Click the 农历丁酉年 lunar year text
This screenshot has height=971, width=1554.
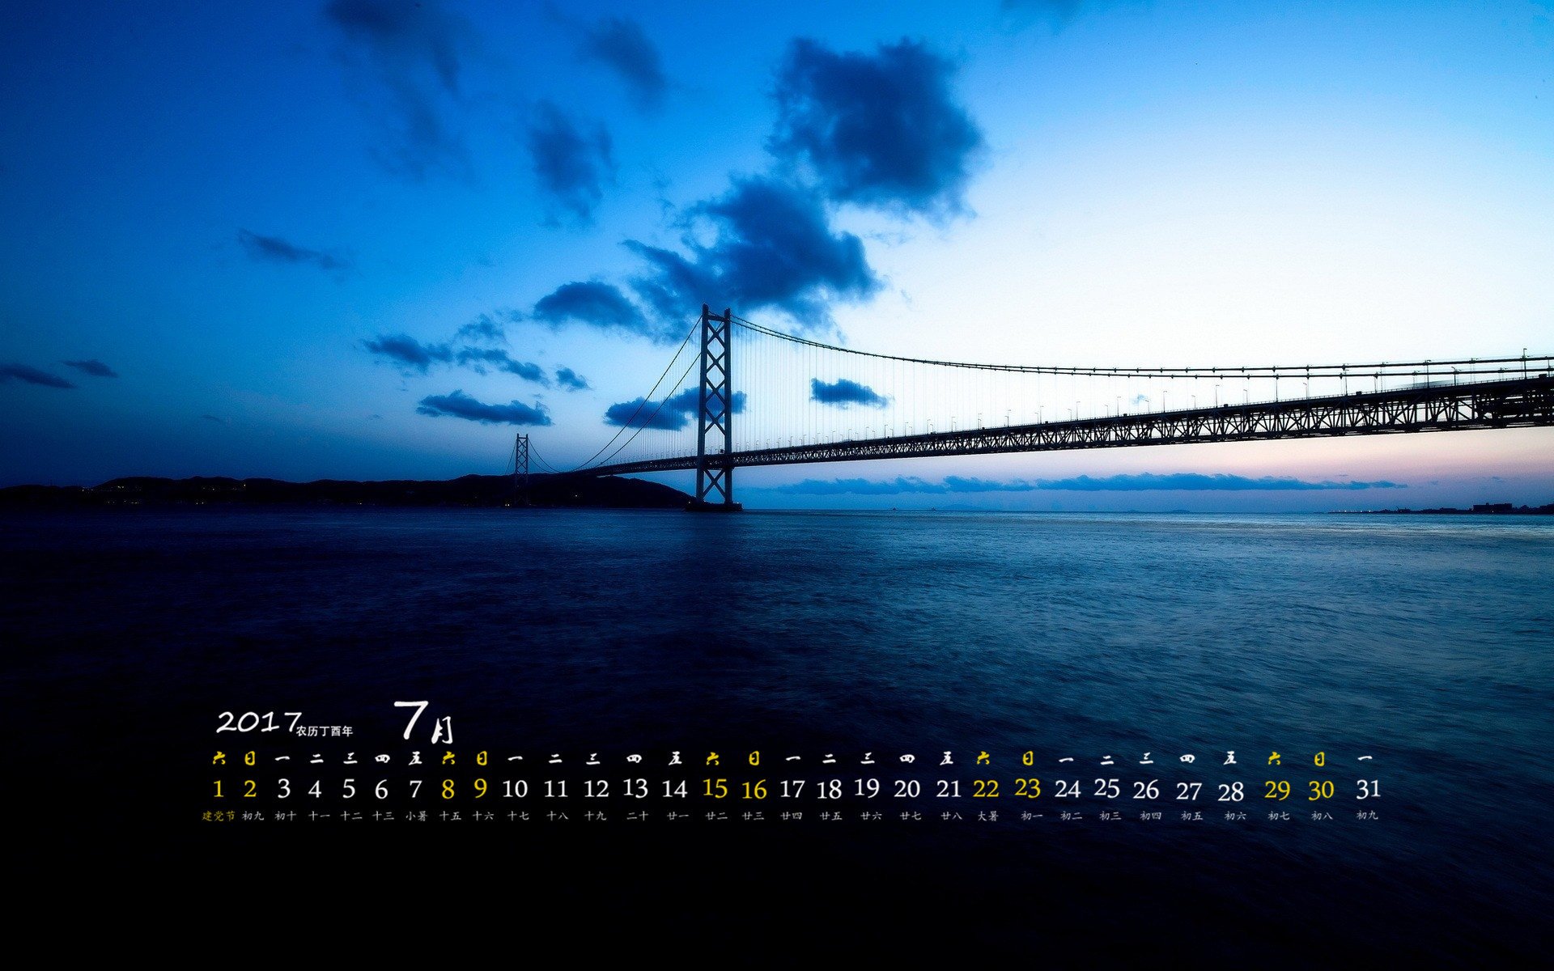[x=325, y=731]
